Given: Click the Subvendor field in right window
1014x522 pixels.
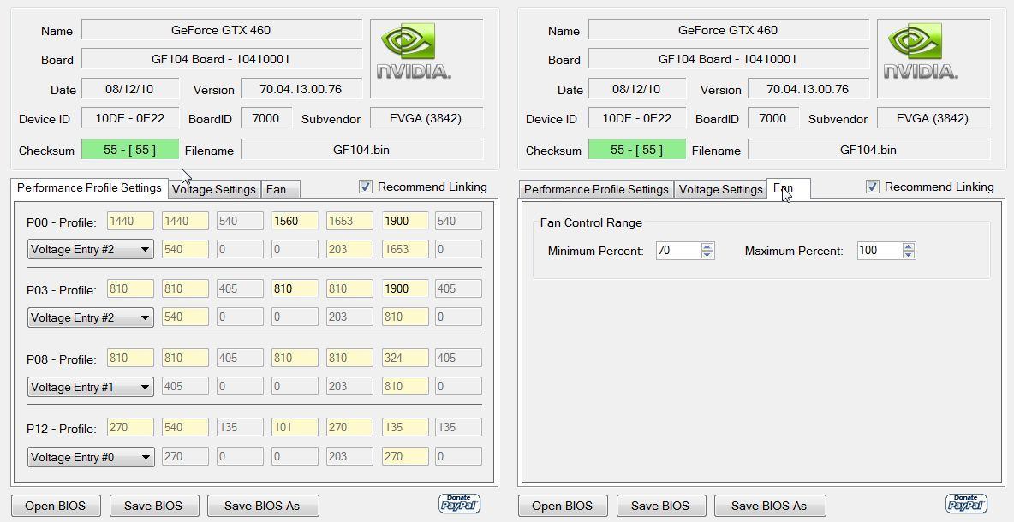Looking at the screenshot, I should 933,118.
